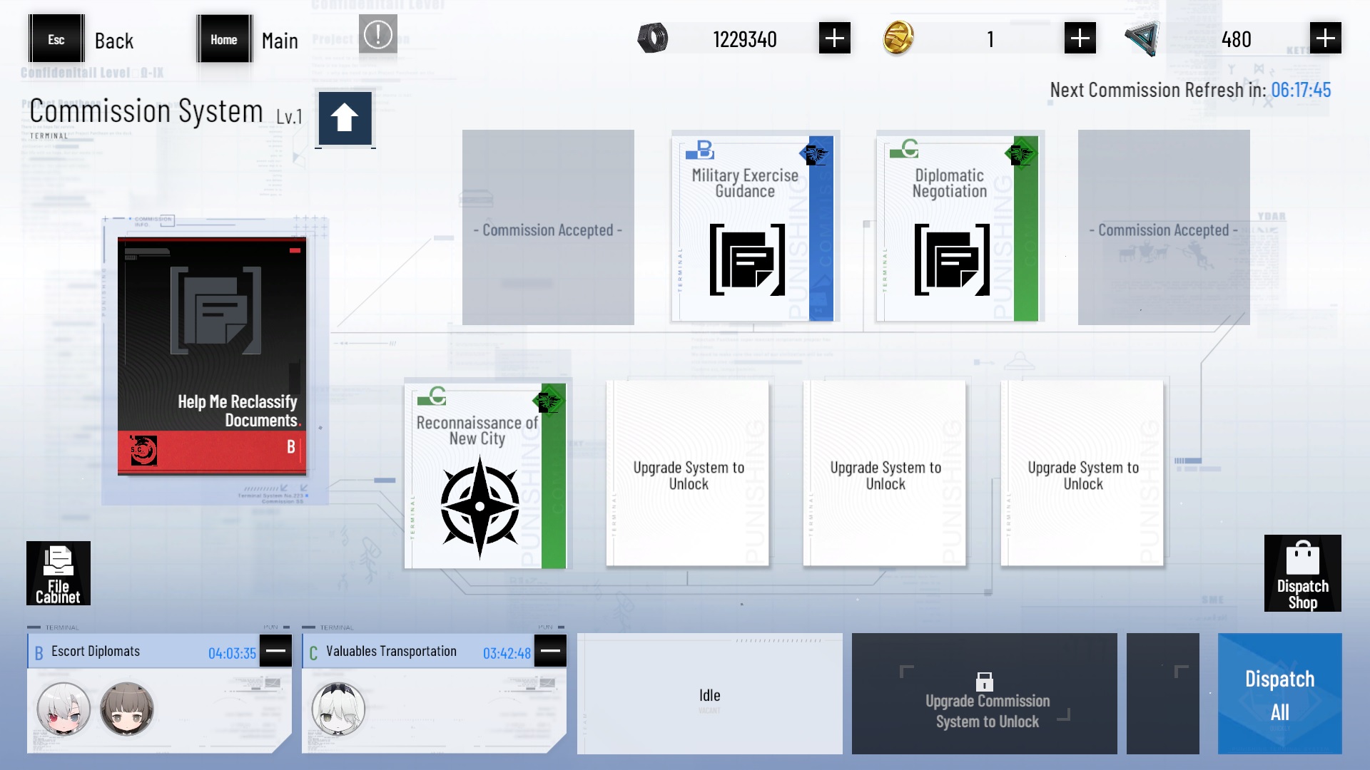
Task: Click the Main label
Action: tap(280, 41)
